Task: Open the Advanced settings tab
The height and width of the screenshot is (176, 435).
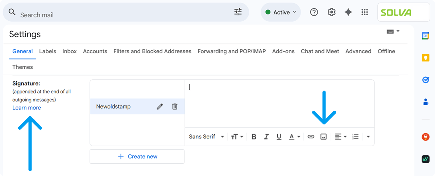Action: (358, 51)
